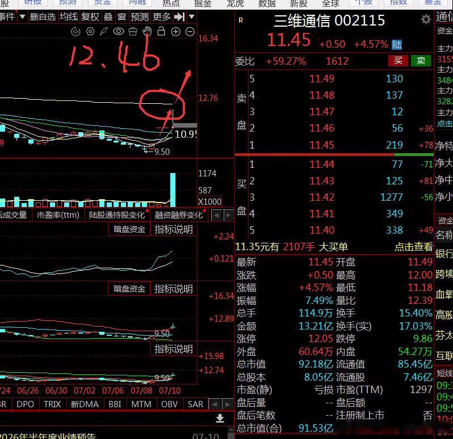Switch to 市盈率(ttm) indicator tab
453x439 pixels.
[x=58, y=215]
